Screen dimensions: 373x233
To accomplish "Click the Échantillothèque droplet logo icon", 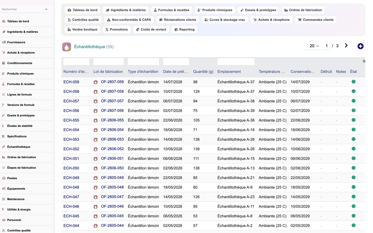I will 67,47.
